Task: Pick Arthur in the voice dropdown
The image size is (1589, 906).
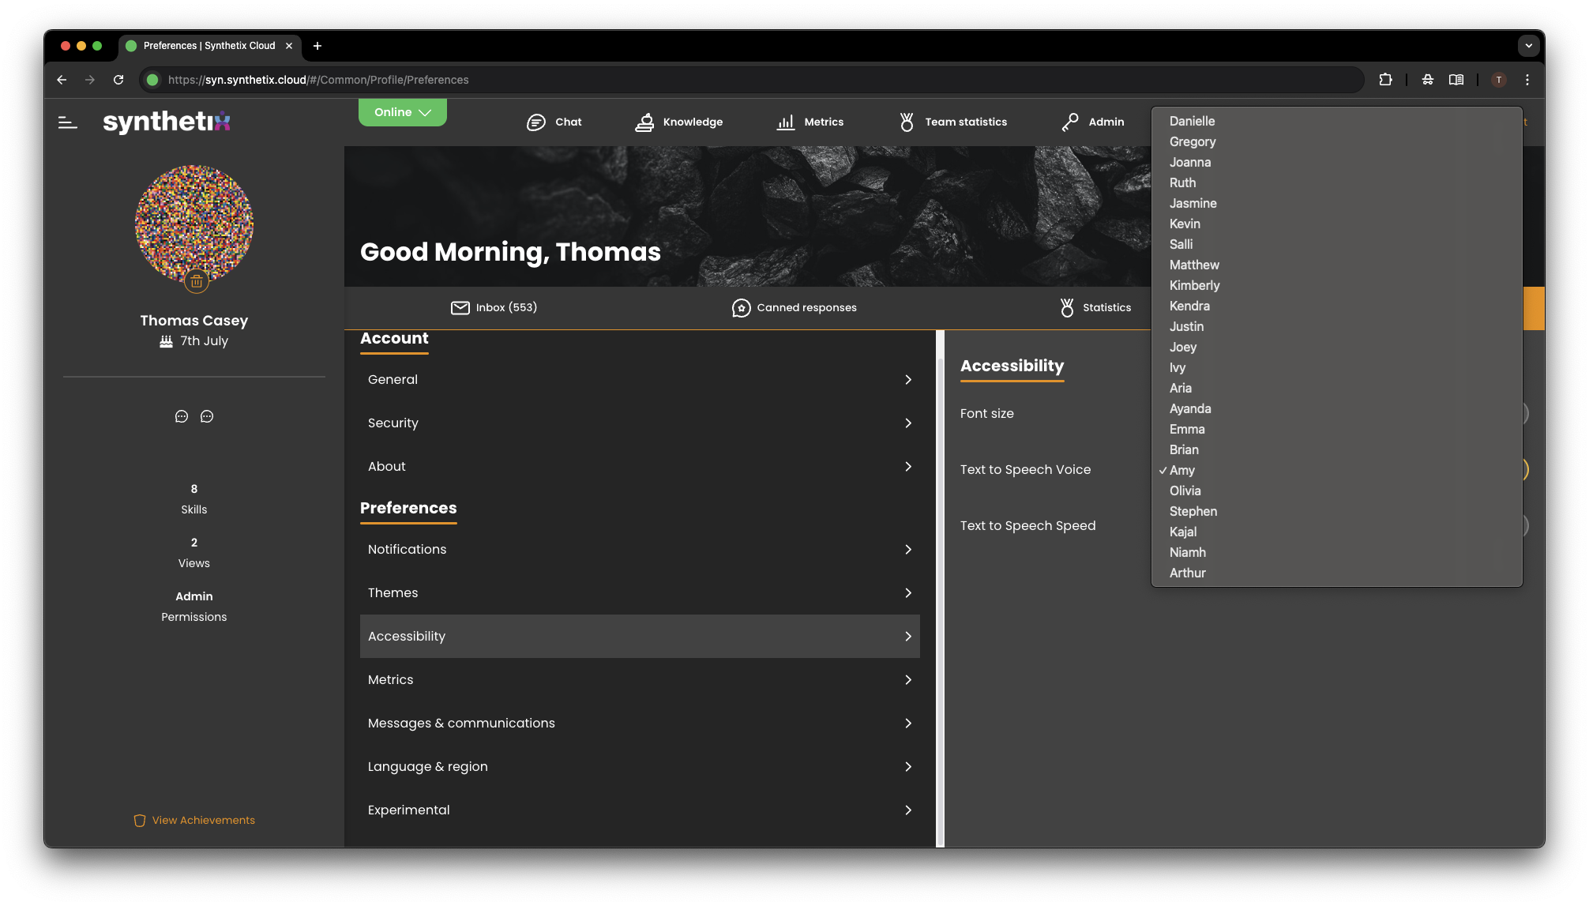Action: [x=1187, y=573]
